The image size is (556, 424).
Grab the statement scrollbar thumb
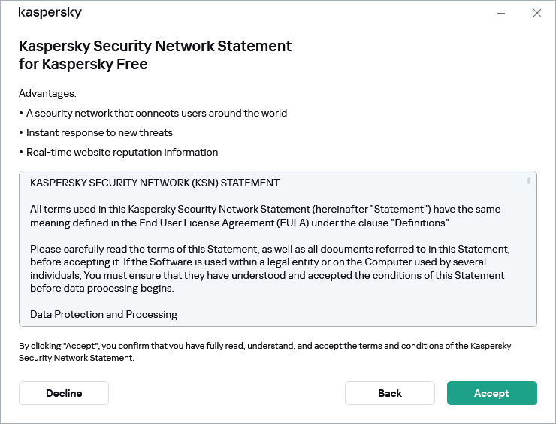click(529, 181)
